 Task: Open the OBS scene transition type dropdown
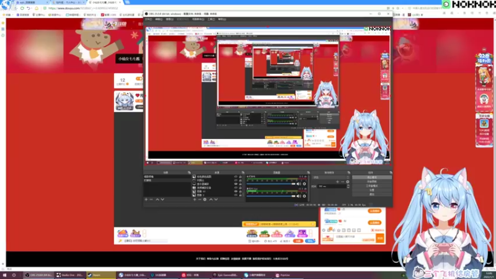click(x=330, y=177)
